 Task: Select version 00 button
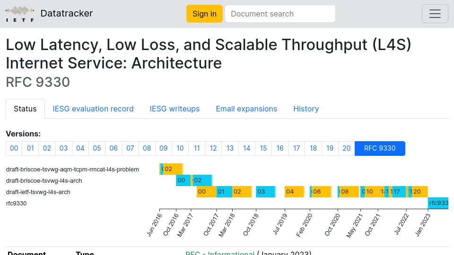click(x=14, y=148)
